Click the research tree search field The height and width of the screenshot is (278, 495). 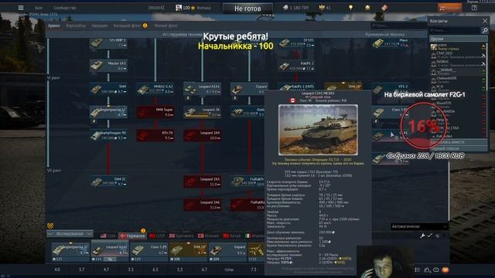[x=398, y=25]
